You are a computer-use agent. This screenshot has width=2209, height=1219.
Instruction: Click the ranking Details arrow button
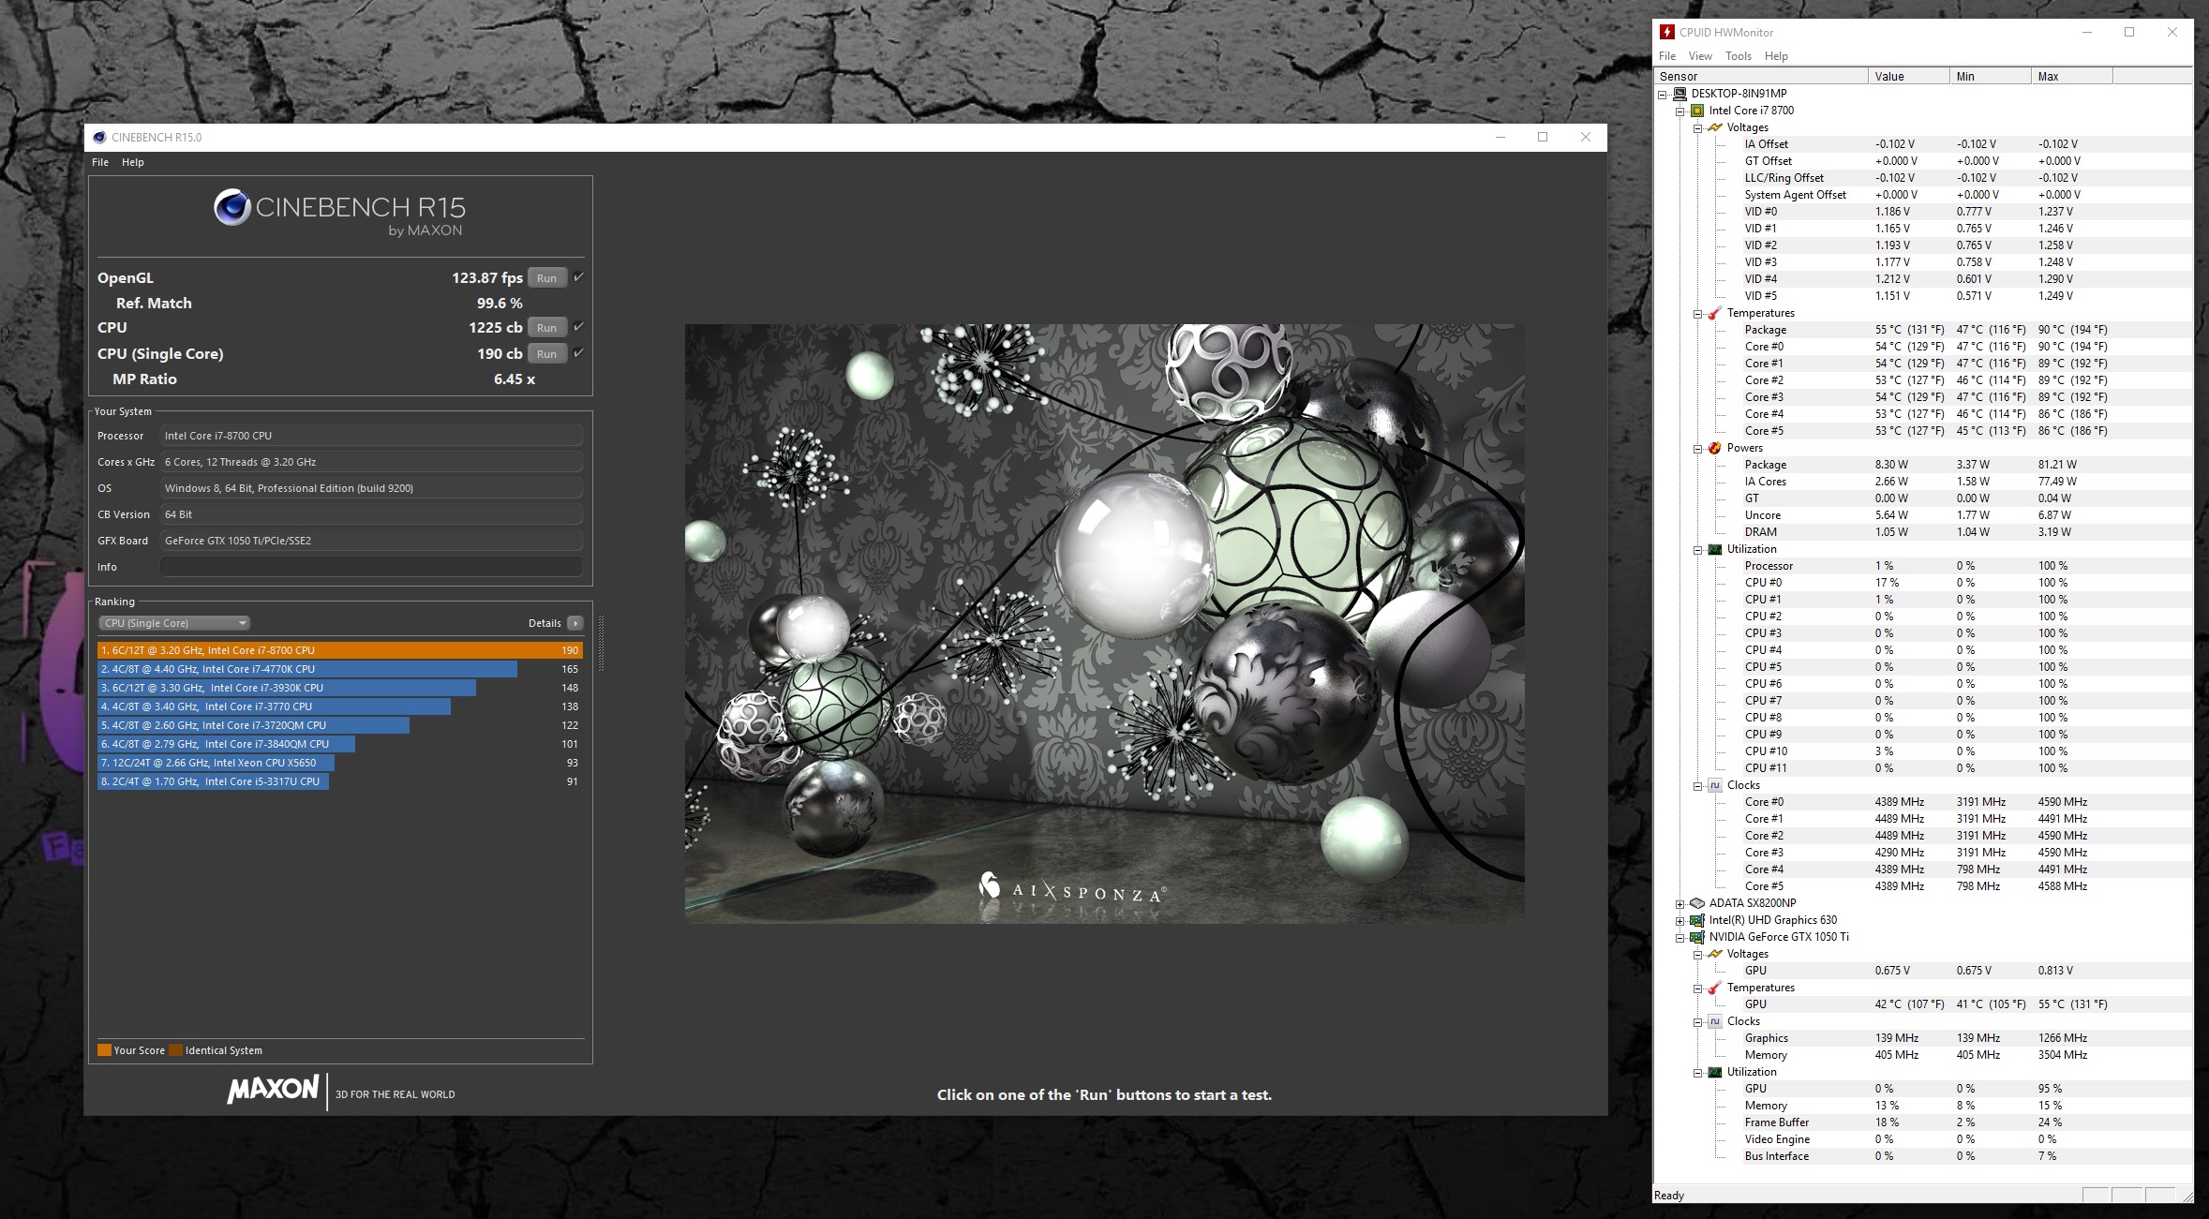575,623
